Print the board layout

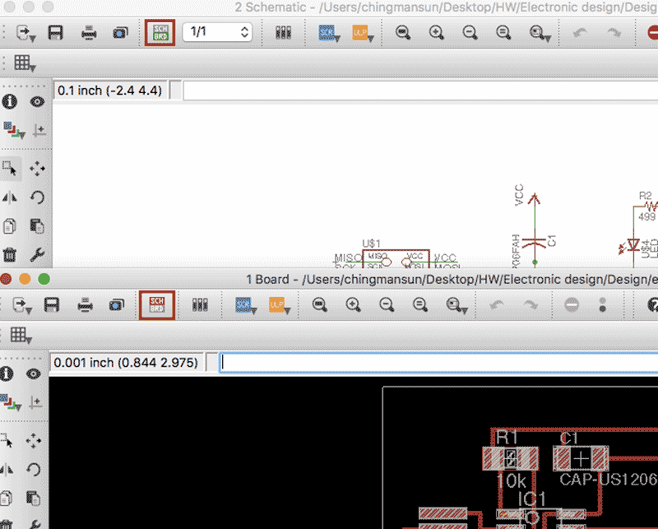(86, 305)
